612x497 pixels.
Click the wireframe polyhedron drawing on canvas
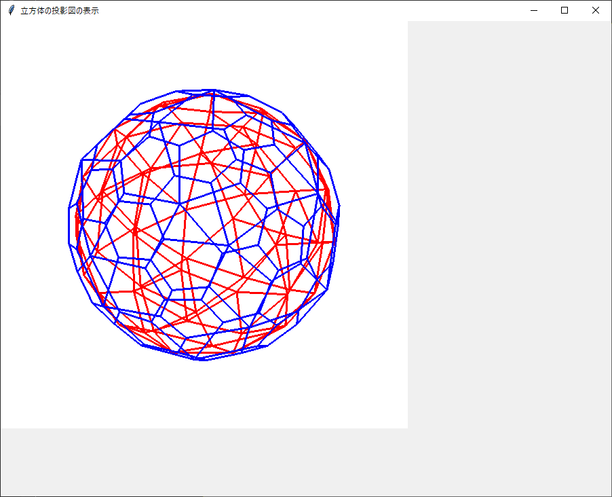click(204, 225)
